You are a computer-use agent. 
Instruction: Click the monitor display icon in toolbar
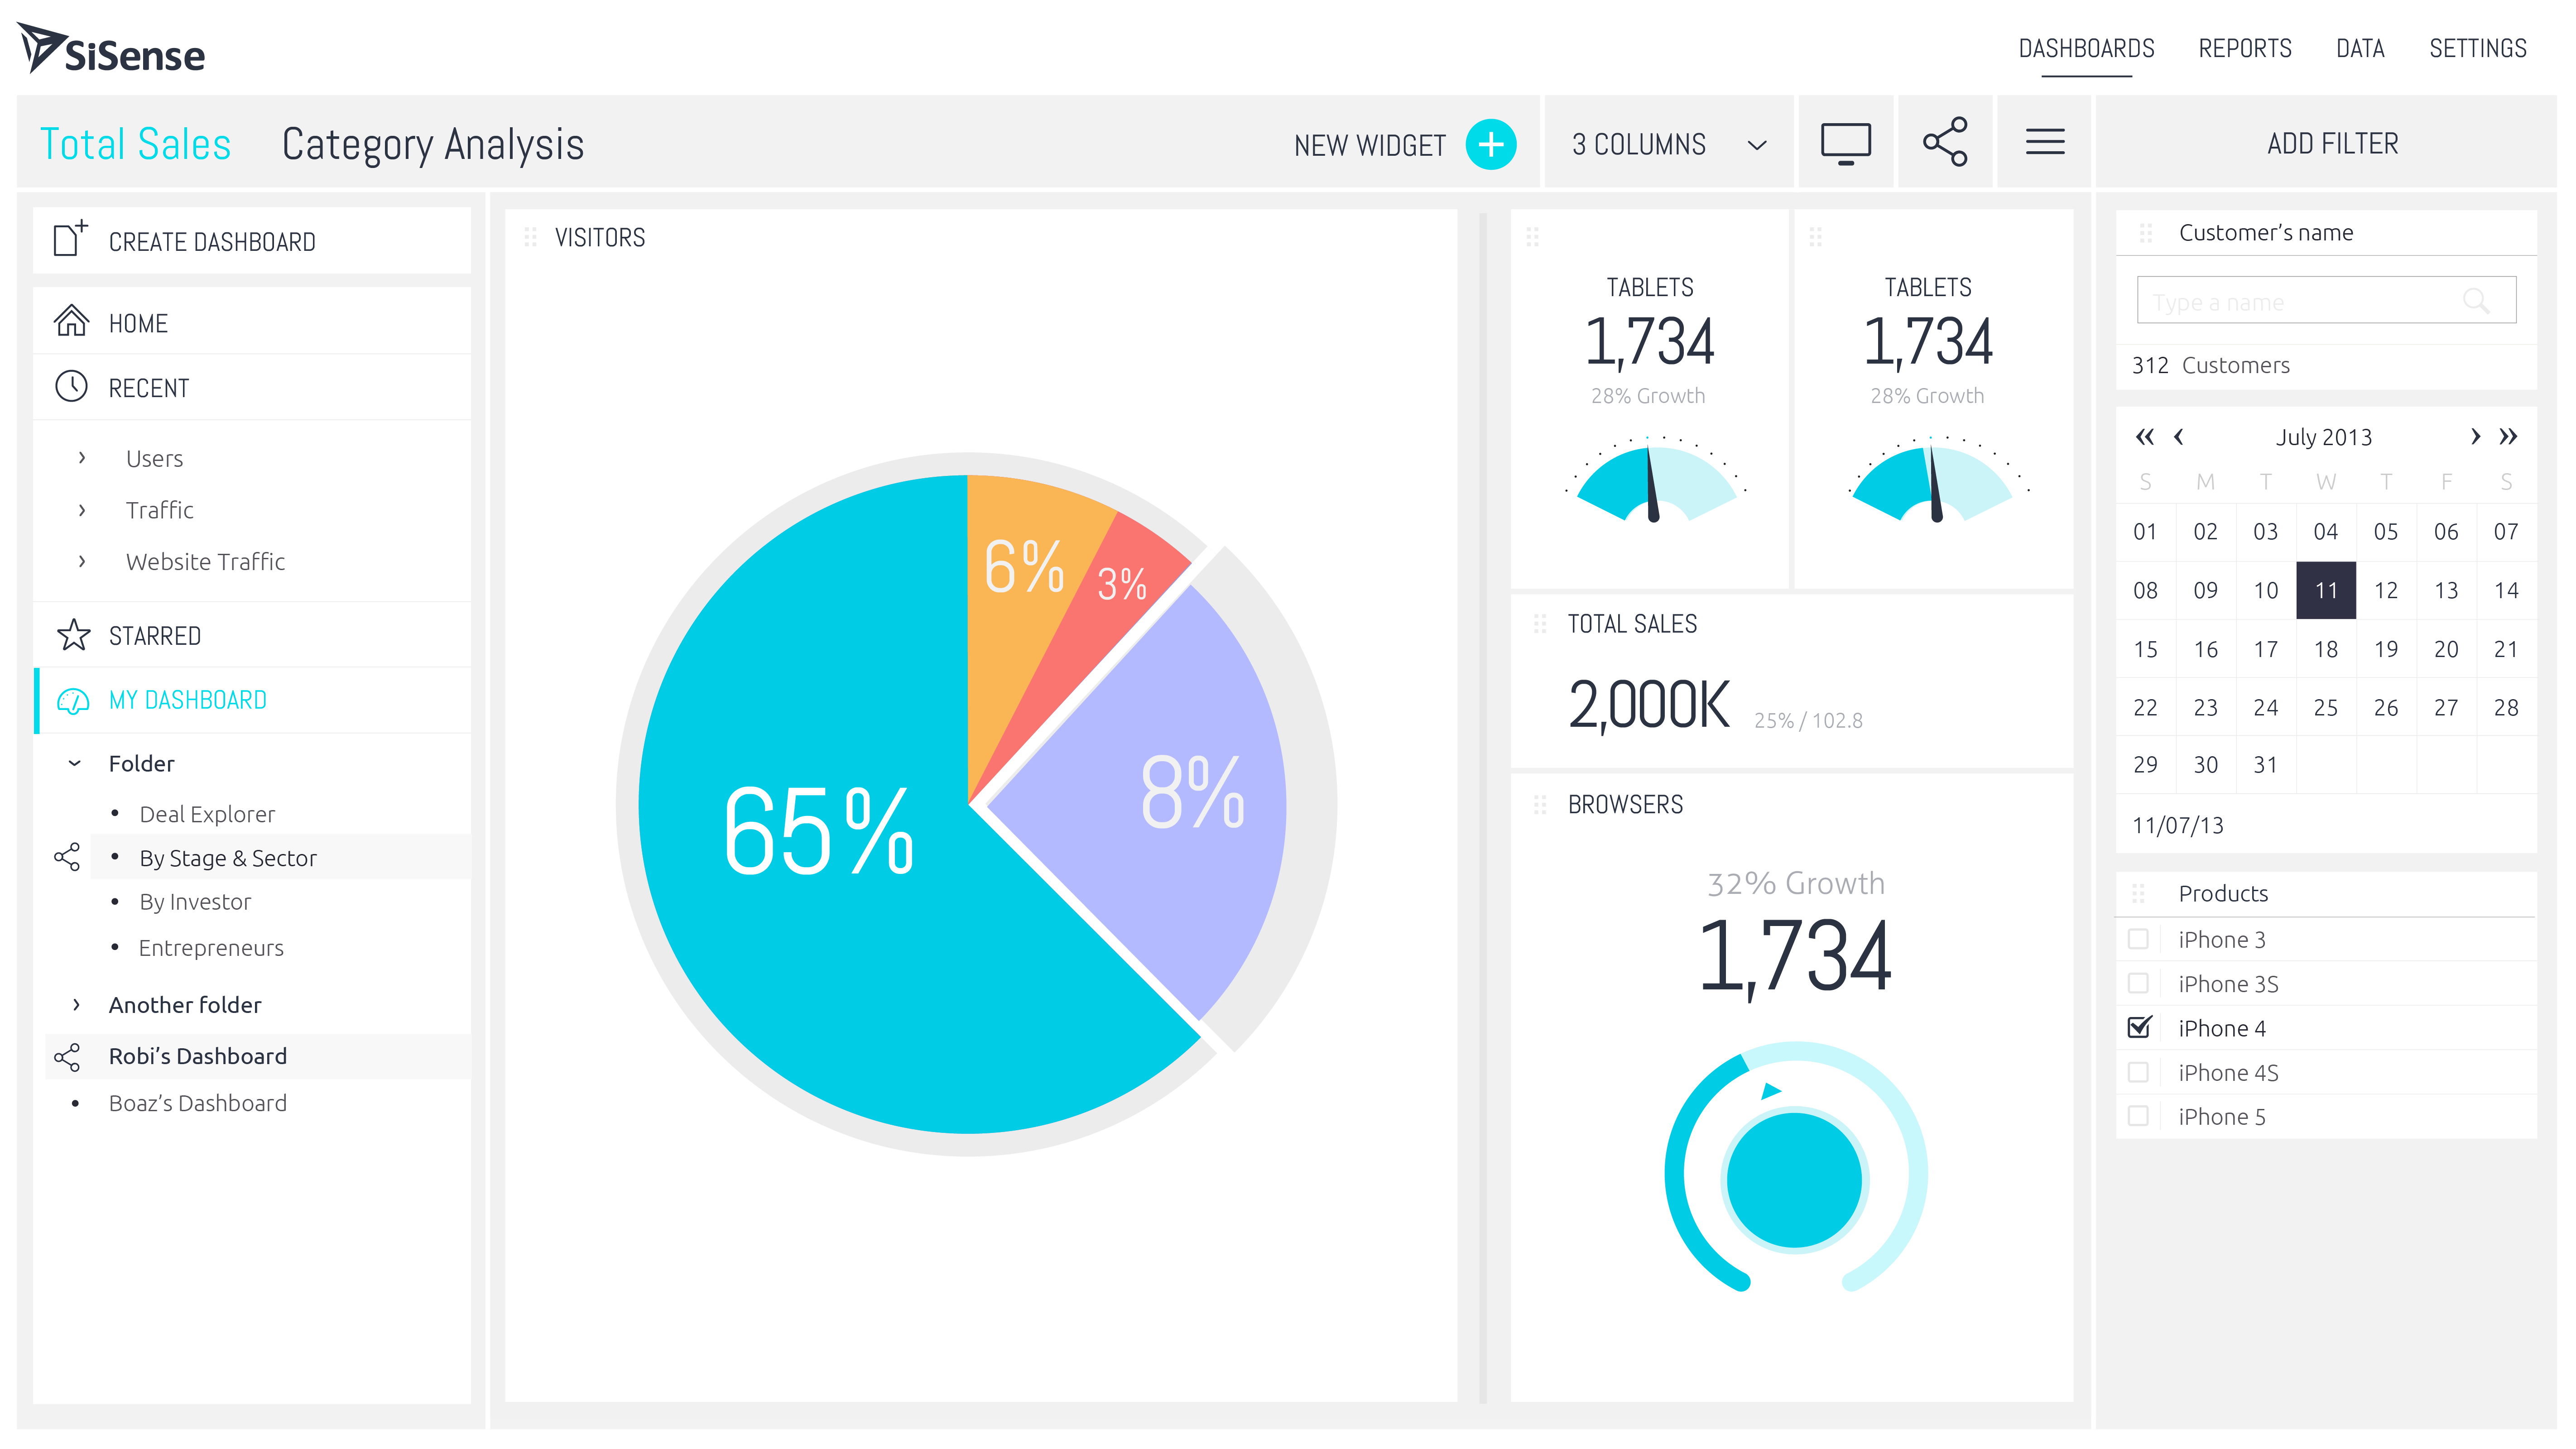(1845, 143)
